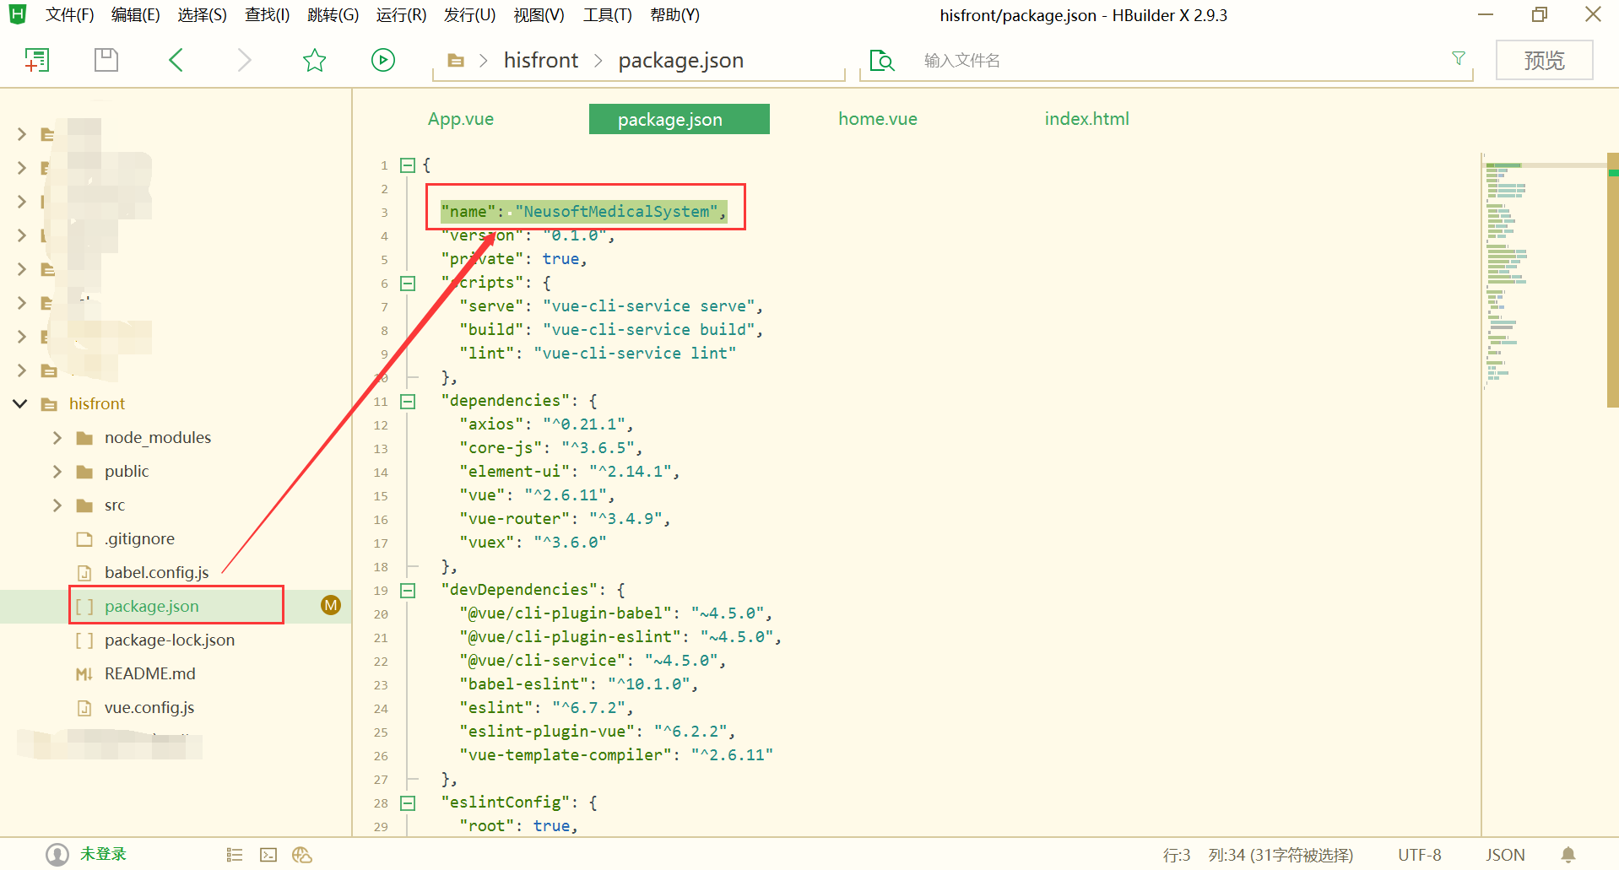Click the 预览 preview button

(1544, 60)
